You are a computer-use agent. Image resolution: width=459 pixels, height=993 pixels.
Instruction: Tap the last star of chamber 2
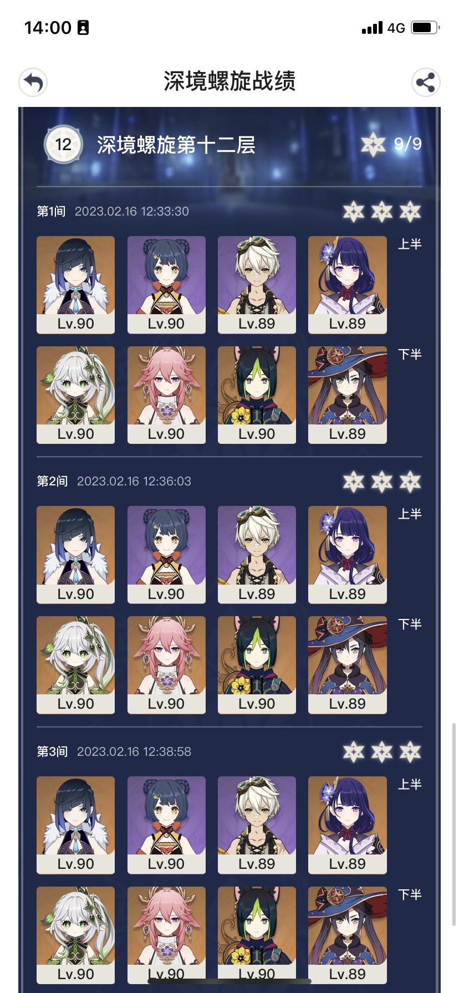point(410,482)
